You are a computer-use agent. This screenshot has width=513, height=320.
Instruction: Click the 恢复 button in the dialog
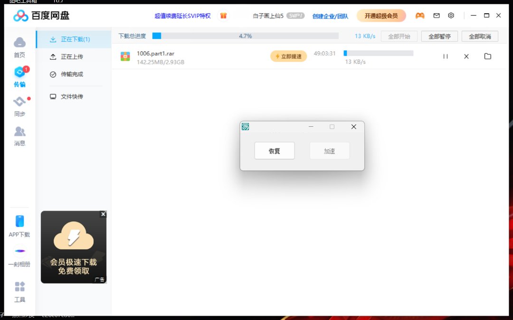point(275,151)
